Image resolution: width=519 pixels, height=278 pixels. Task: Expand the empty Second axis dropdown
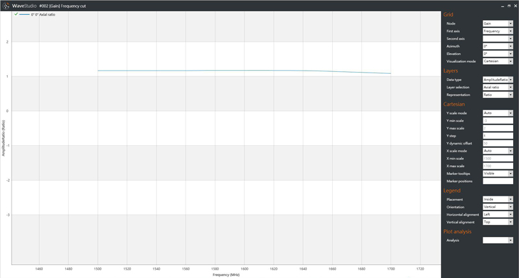[x=498, y=39]
